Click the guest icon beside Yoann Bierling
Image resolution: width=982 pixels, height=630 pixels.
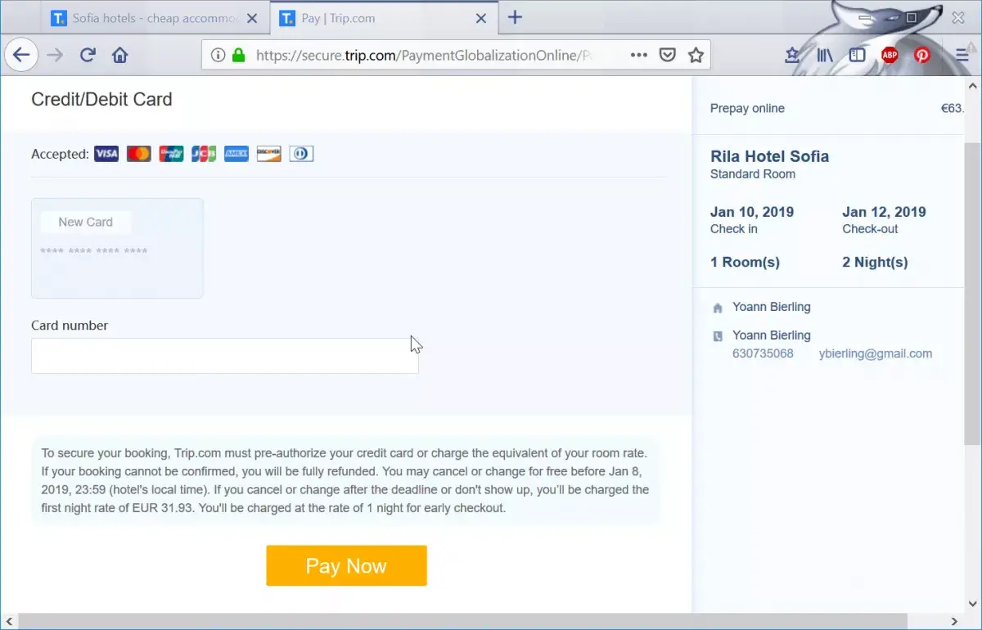pyautogui.click(x=718, y=308)
